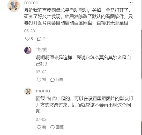Click the momo username on the second reply
Viewport: 142px width, 135px height.
pyautogui.click(x=43, y=91)
